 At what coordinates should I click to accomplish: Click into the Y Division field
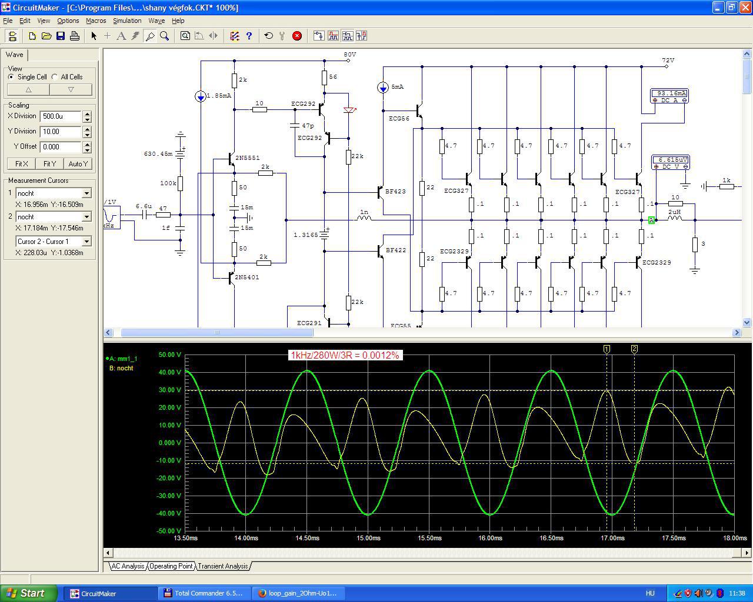pyautogui.click(x=61, y=132)
